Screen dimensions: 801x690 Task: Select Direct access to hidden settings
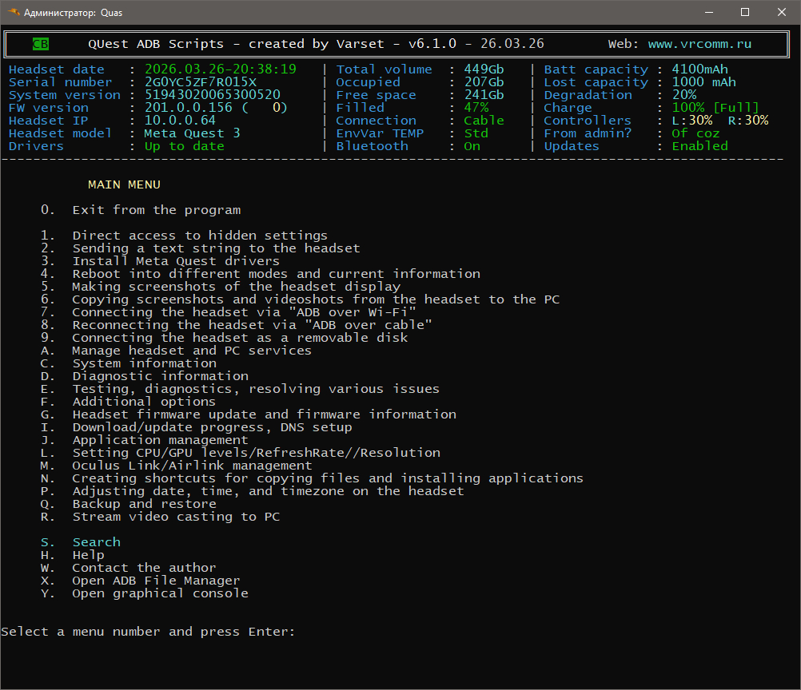pos(185,236)
